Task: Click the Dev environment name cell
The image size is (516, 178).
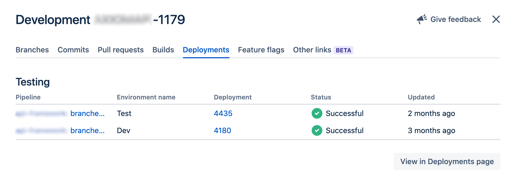Action: [124, 130]
